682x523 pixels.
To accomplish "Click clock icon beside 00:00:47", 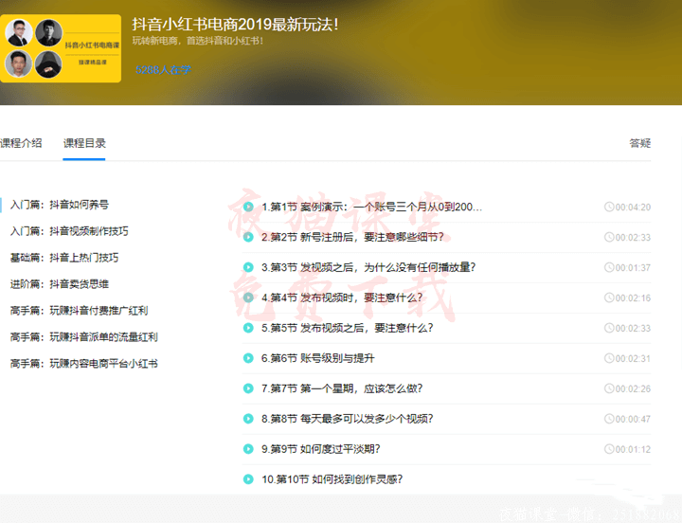I will click(609, 419).
